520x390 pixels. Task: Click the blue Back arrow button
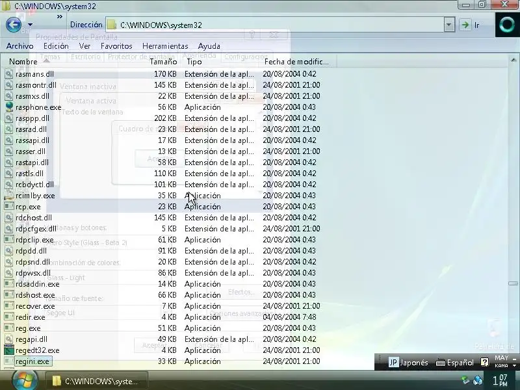(x=14, y=25)
